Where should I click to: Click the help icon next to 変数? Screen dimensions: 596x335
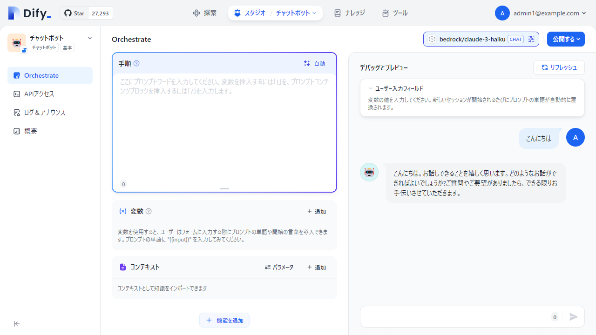(148, 211)
